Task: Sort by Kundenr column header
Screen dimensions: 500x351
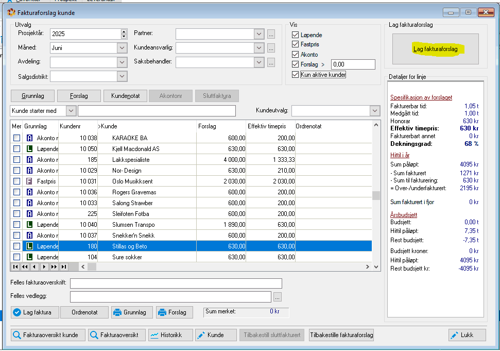Action: (78, 126)
